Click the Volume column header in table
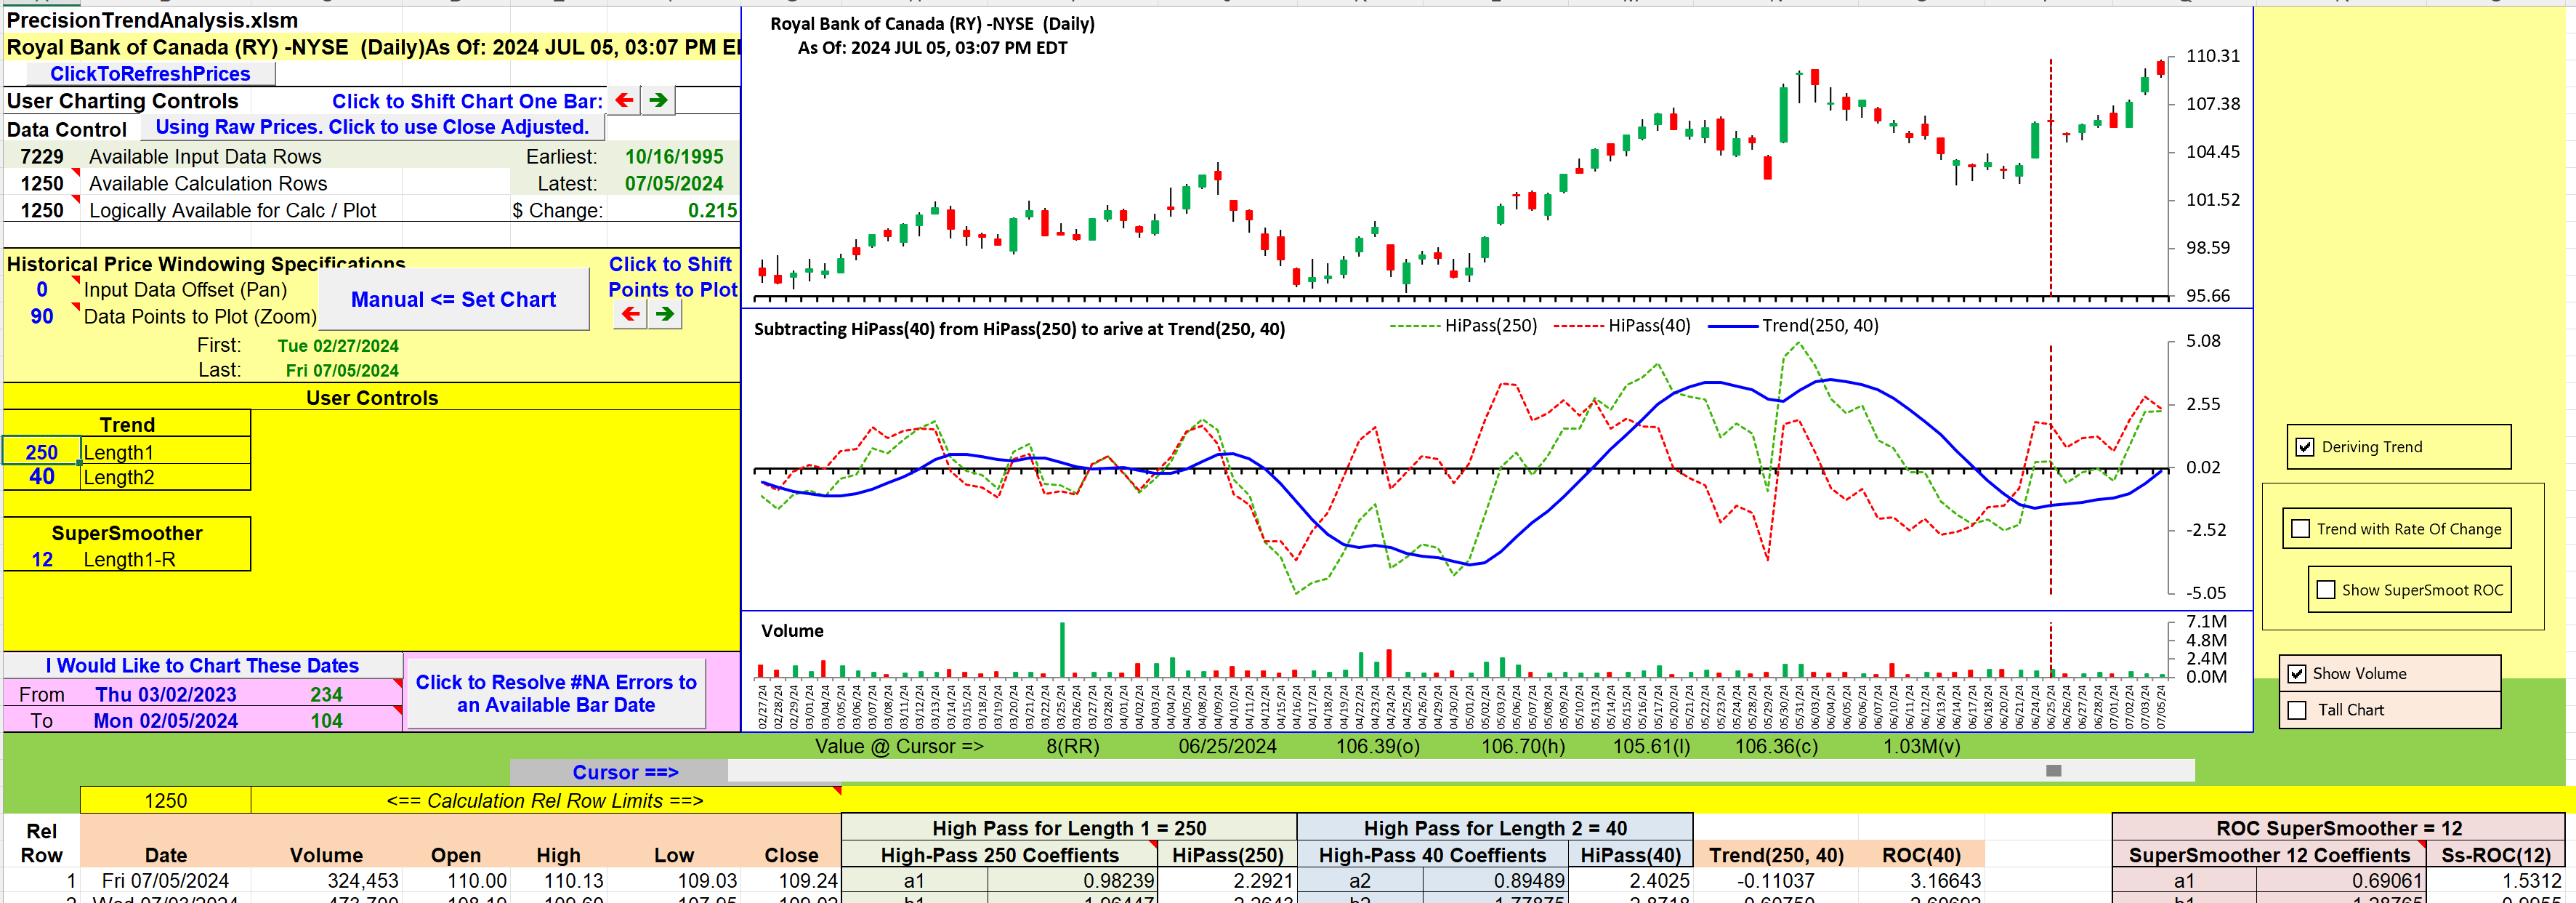Screen dimensions: 2576x903 coord(326,855)
